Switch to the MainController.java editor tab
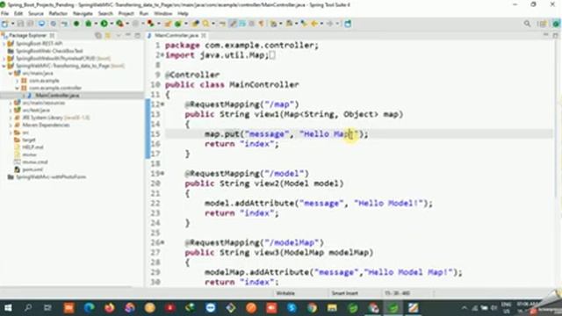Image resolution: width=562 pixels, height=316 pixels. pos(176,35)
